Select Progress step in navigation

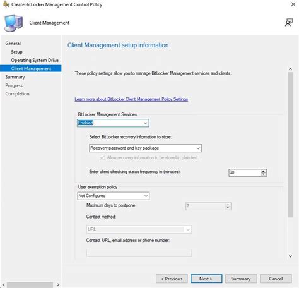pos(14,85)
